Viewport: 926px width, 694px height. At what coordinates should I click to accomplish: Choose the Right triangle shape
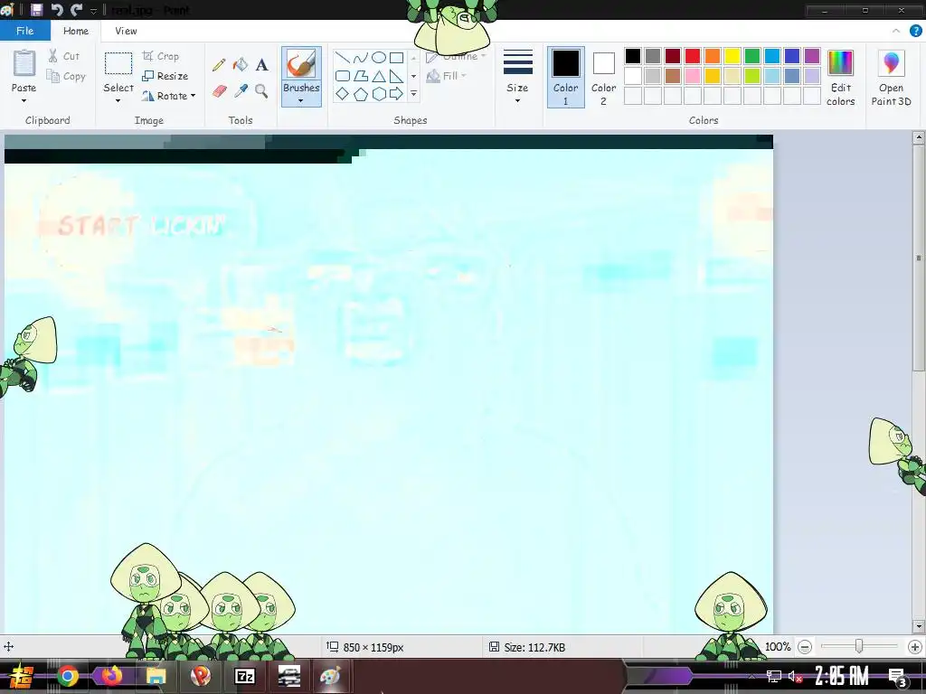coord(397,76)
